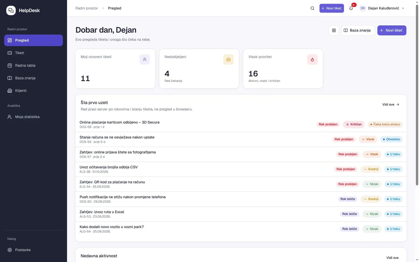
Task: Open search with the magnifier icon
Action: pyautogui.click(x=312, y=8)
